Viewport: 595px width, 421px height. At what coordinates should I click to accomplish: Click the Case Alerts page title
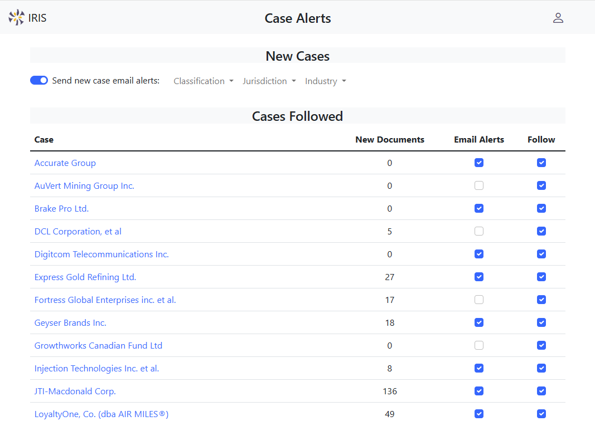coord(298,18)
